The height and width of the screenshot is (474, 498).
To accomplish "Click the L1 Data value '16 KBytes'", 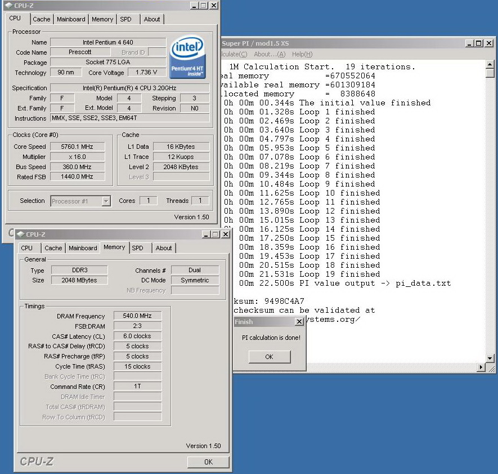I will [181, 147].
